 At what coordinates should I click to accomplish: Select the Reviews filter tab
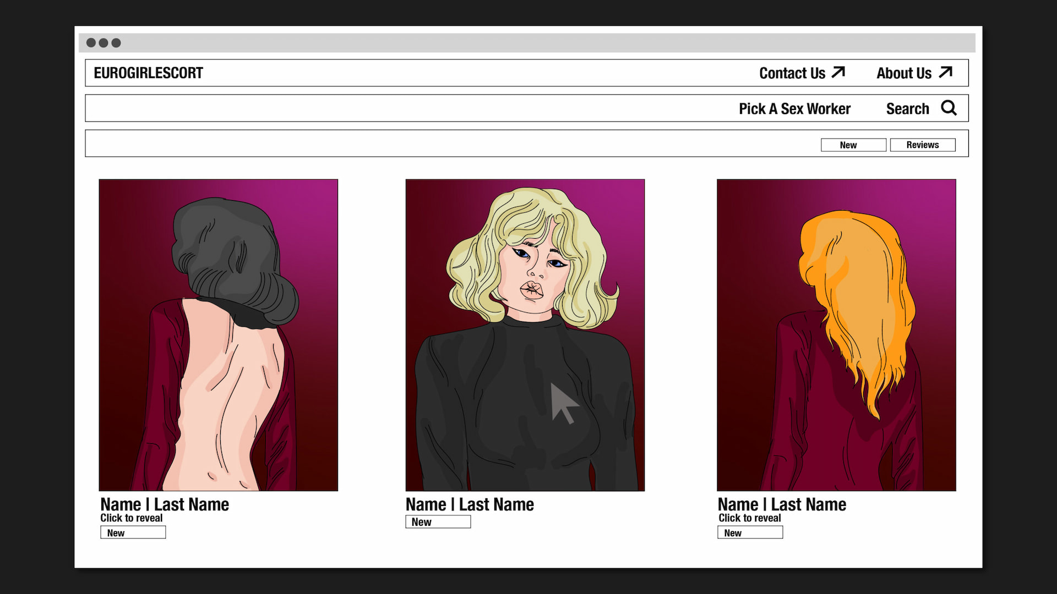pyautogui.click(x=923, y=145)
